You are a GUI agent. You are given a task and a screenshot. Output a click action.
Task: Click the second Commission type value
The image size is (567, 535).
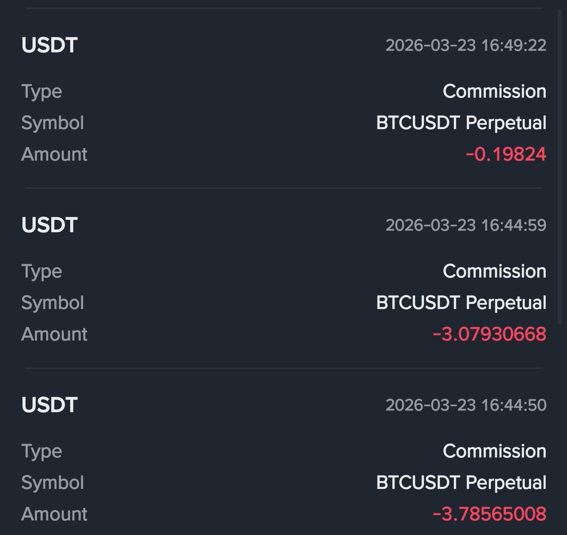coord(494,271)
